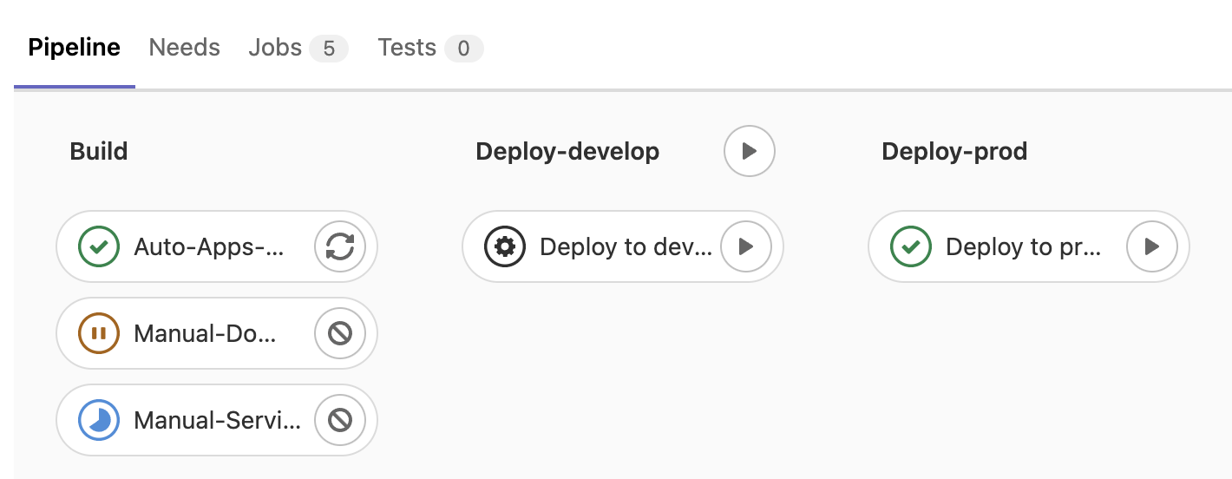Open the Jobs tab
1232x479 pixels.
pyautogui.click(x=298, y=48)
